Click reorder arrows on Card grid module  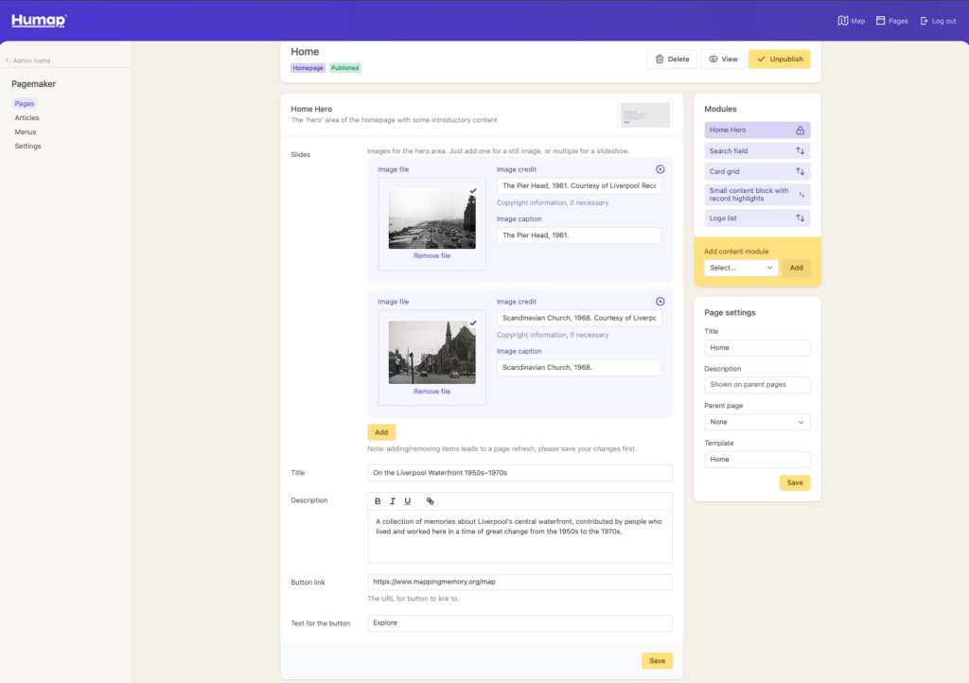[800, 171]
